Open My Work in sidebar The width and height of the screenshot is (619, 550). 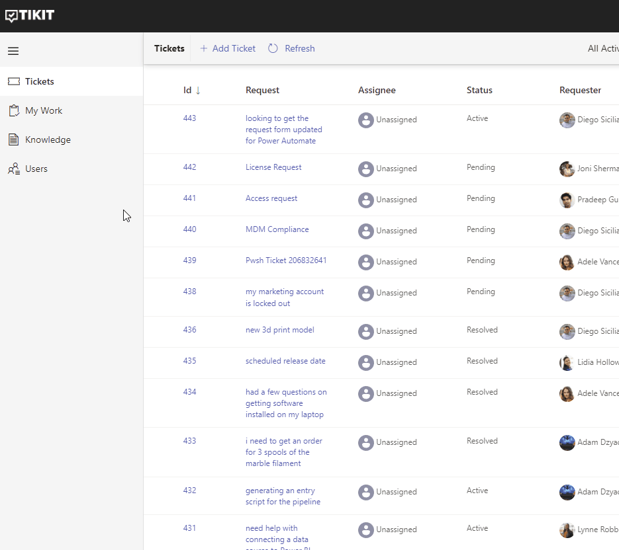click(44, 110)
